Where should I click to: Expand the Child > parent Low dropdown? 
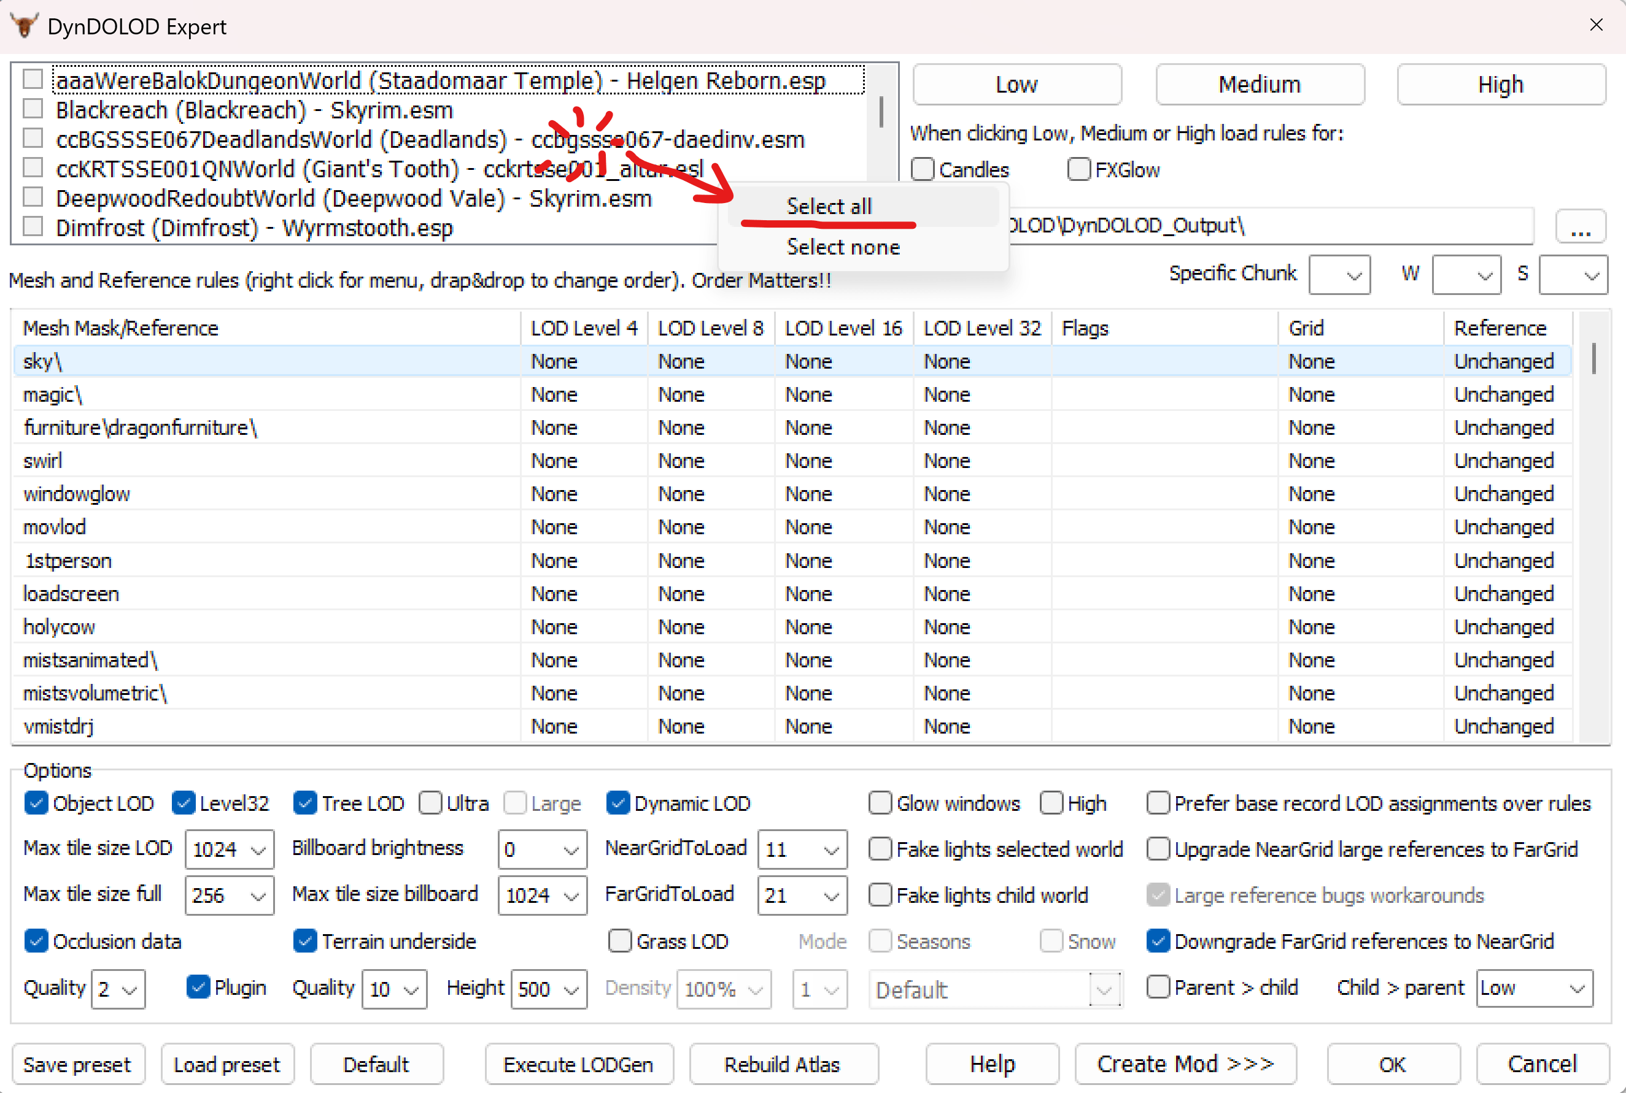(1534, 988)
